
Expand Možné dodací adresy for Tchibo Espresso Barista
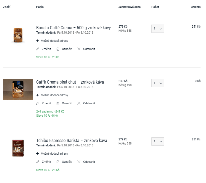pyautogui.click(x=52, y=154)
